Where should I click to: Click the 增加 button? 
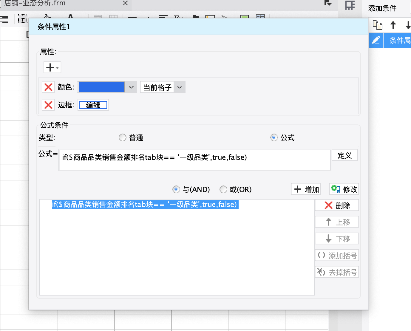(x=306, y=189)
